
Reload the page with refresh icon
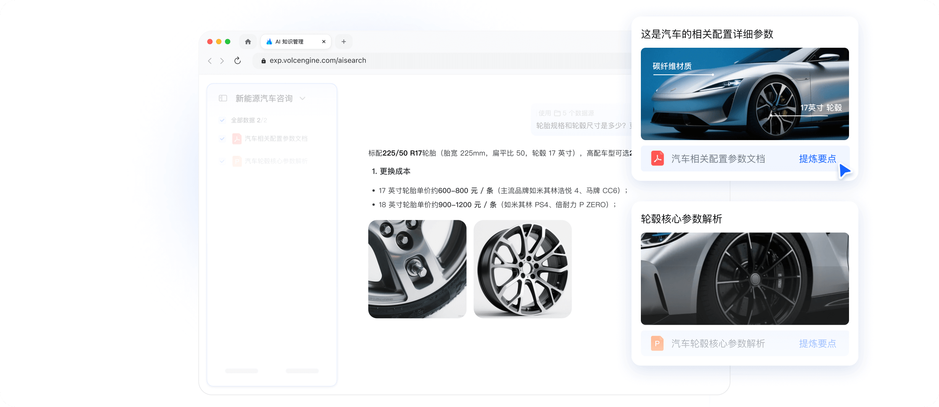[x=237, y=61]
